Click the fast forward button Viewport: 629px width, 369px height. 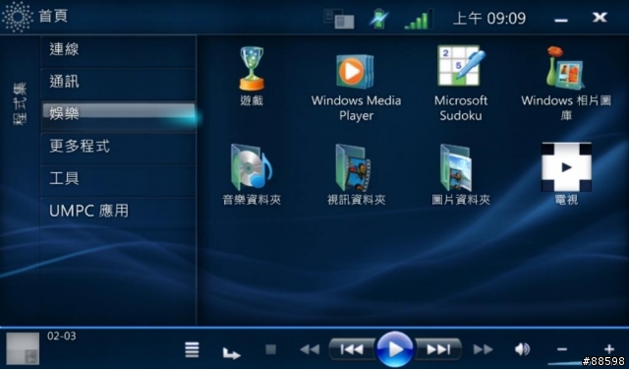[483, 349]
